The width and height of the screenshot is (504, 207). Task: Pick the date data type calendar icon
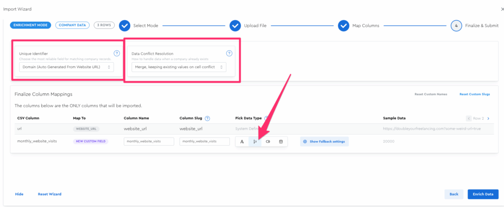coord(281,141)
